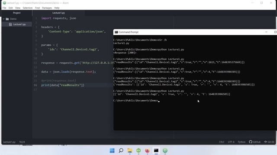The width and height of the screenshot is (277, 155).
Task: Click Lecture1.py file name in status bar
Action: (9, 142)
